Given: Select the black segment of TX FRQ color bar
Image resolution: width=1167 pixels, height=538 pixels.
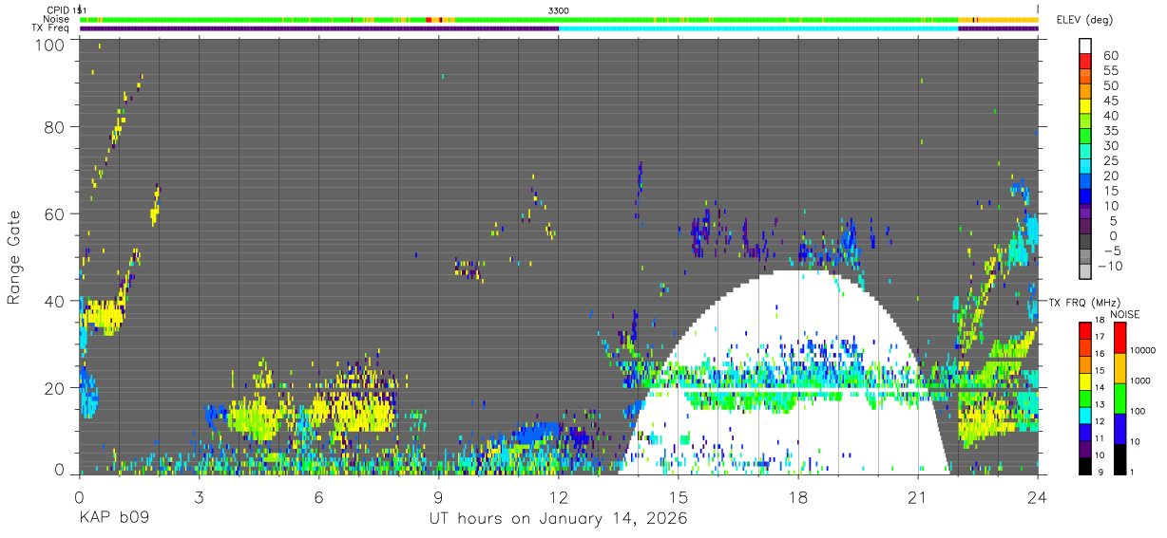Looking at the screenshot, I should coord(1085,465).
